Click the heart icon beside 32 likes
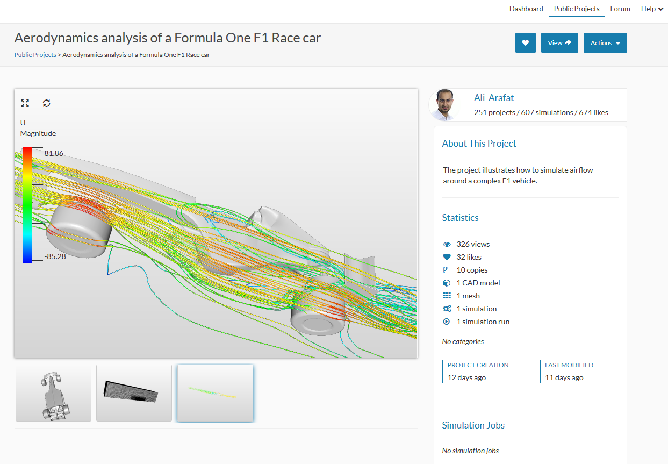Image resolution: width=668 pixels, height=464 pixels. (447, 257)
